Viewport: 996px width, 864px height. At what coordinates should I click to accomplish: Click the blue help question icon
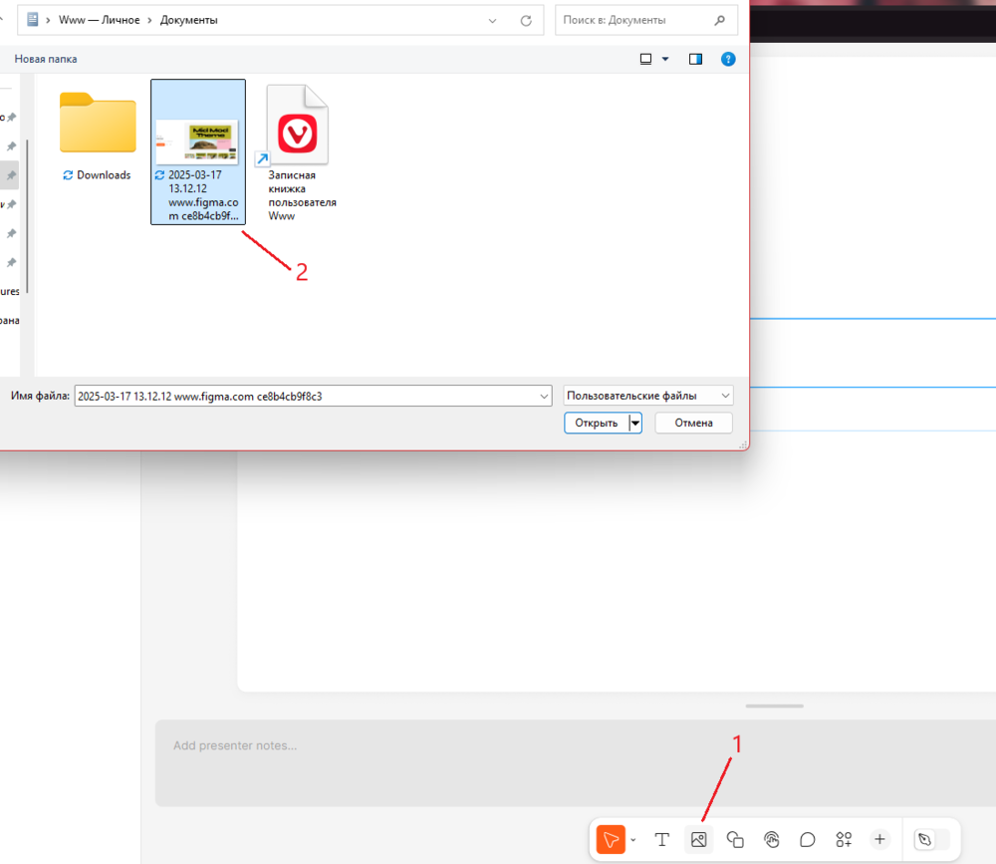pos(728,59)
